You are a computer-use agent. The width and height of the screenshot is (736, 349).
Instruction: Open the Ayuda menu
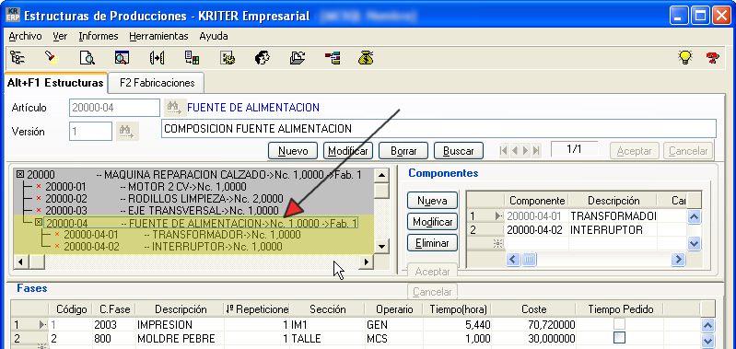point(214,36)
